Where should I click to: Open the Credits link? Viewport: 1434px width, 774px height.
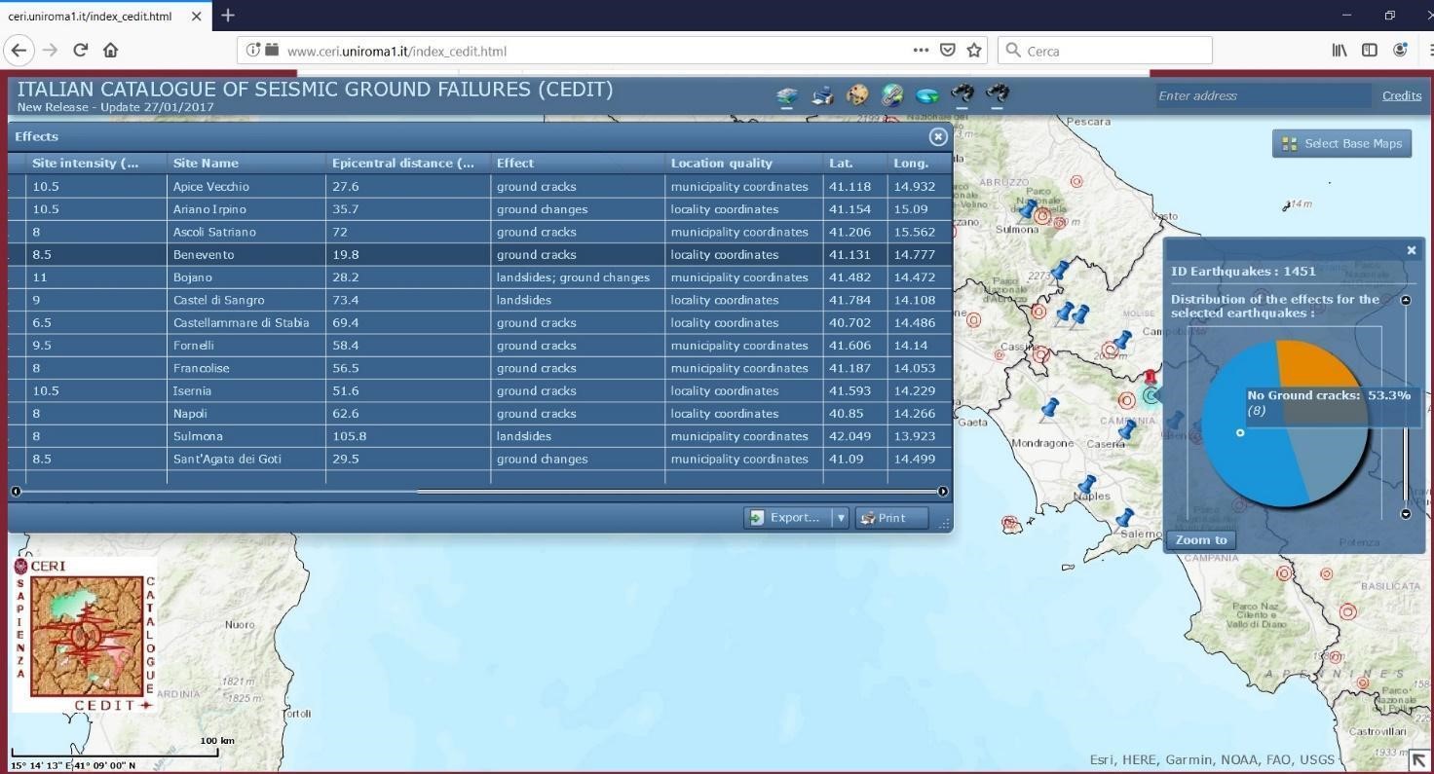pyautogui.click(x=1402, y=95)
